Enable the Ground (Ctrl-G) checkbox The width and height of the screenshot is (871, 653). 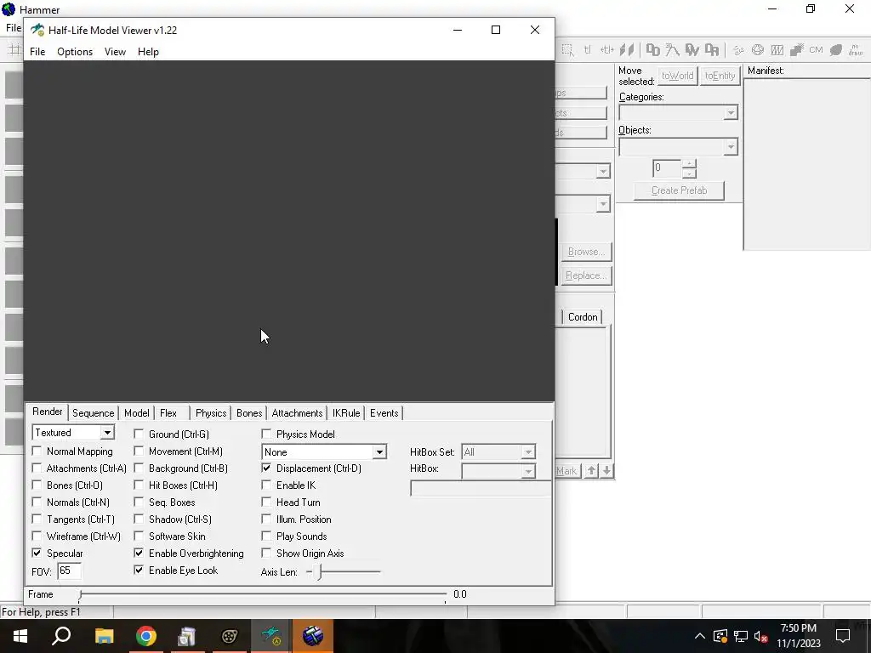point(139,434)
